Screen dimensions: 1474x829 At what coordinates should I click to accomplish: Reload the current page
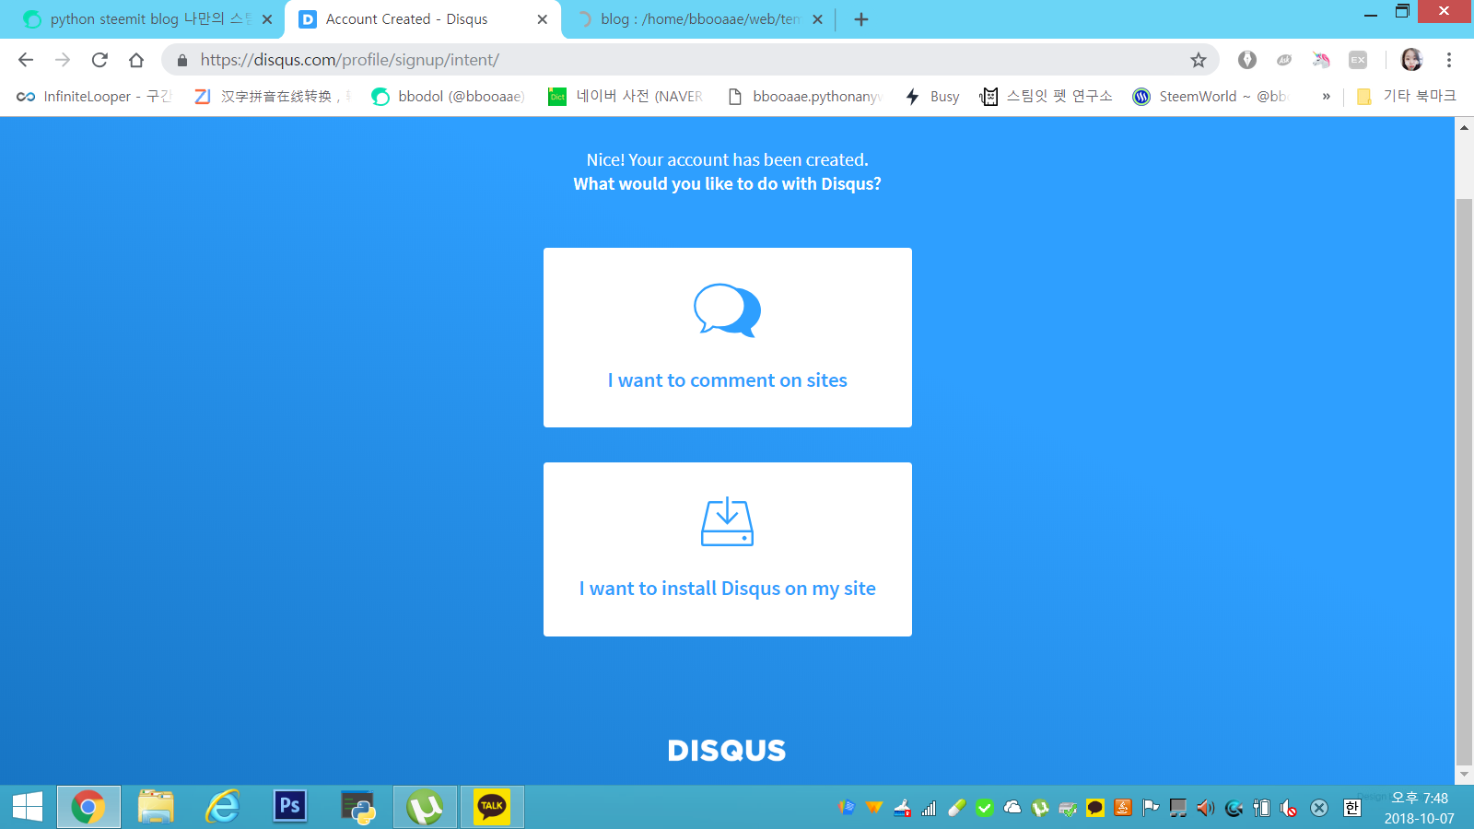point(99,60)
